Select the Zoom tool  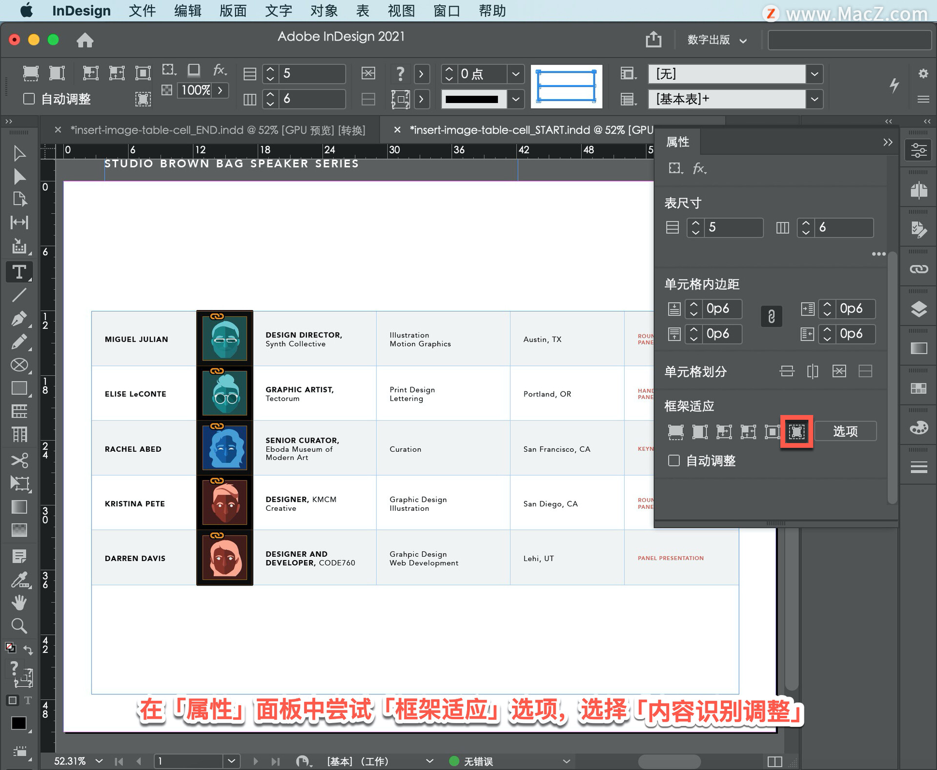19,625
